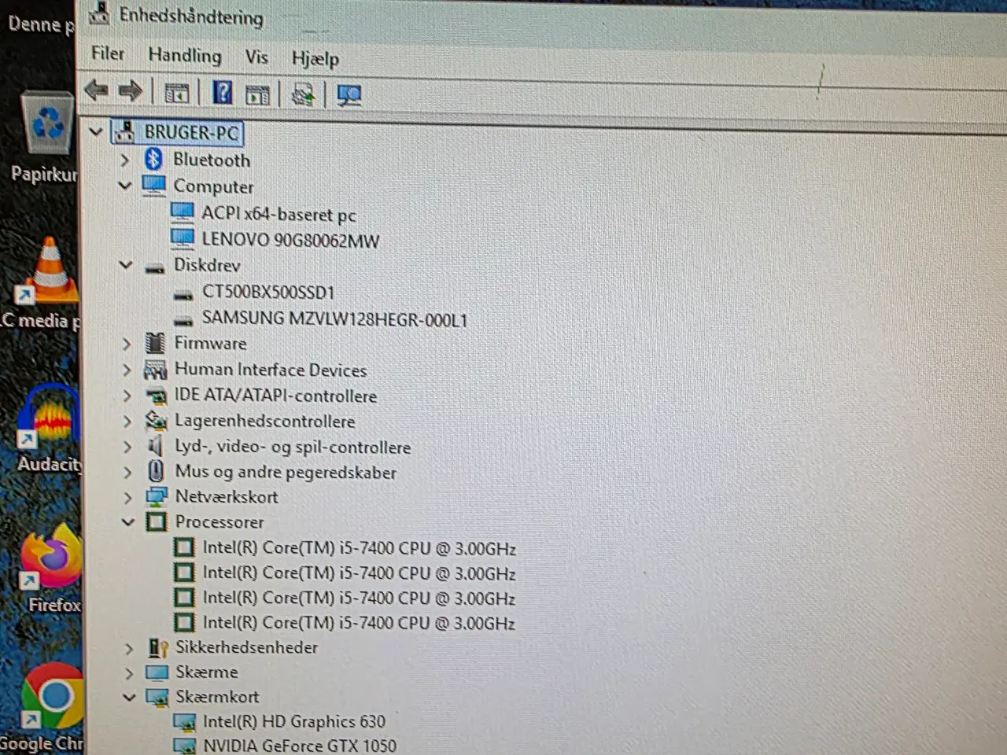Click the Lagerenhedscontrollere icon

(156, 422)
